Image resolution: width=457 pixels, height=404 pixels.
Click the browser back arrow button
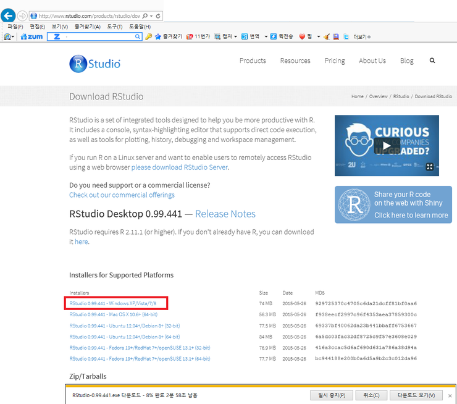(x=7, y=15)
